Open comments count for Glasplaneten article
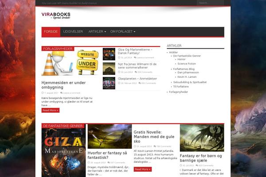Image resolution: width=266 pixels, height=177 pixels. [147, 83]
